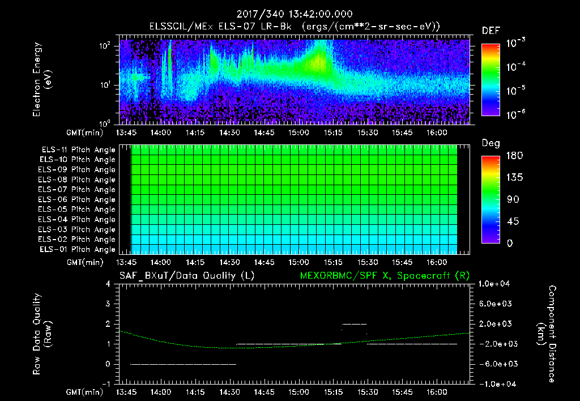
Task: Click the 45 value on Deg scale
Action: pos(513,221)
